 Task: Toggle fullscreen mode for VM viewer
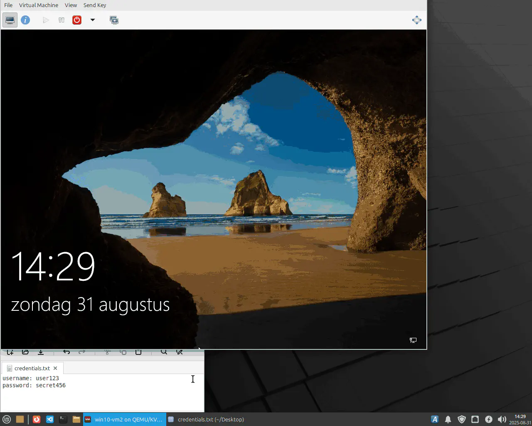coord(416,20)
